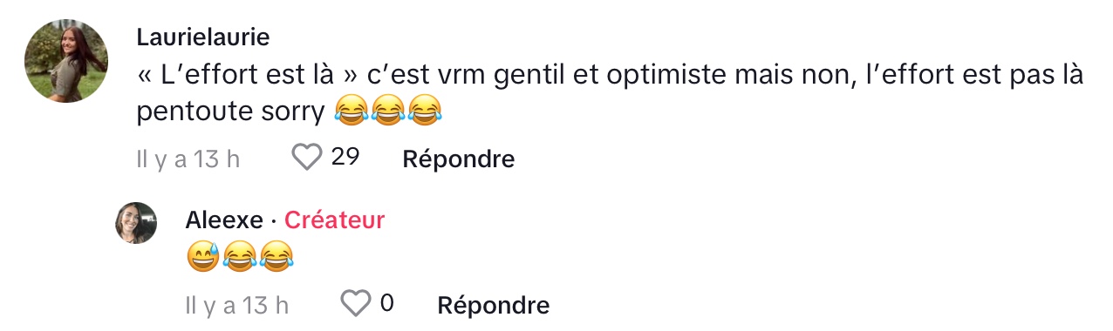Open the Laurielaurie username link

pos(203,37)
